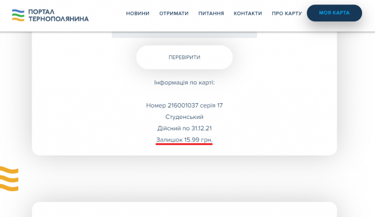Image resolution: width=375 pixels, height=217 pixels.
Task: Open the Портал Тернополянина home title link
Action: coord(58,15)
